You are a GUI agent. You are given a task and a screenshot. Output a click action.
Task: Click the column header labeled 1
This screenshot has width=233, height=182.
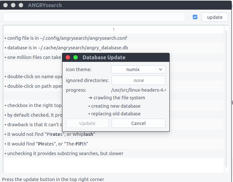pos(113,30)
